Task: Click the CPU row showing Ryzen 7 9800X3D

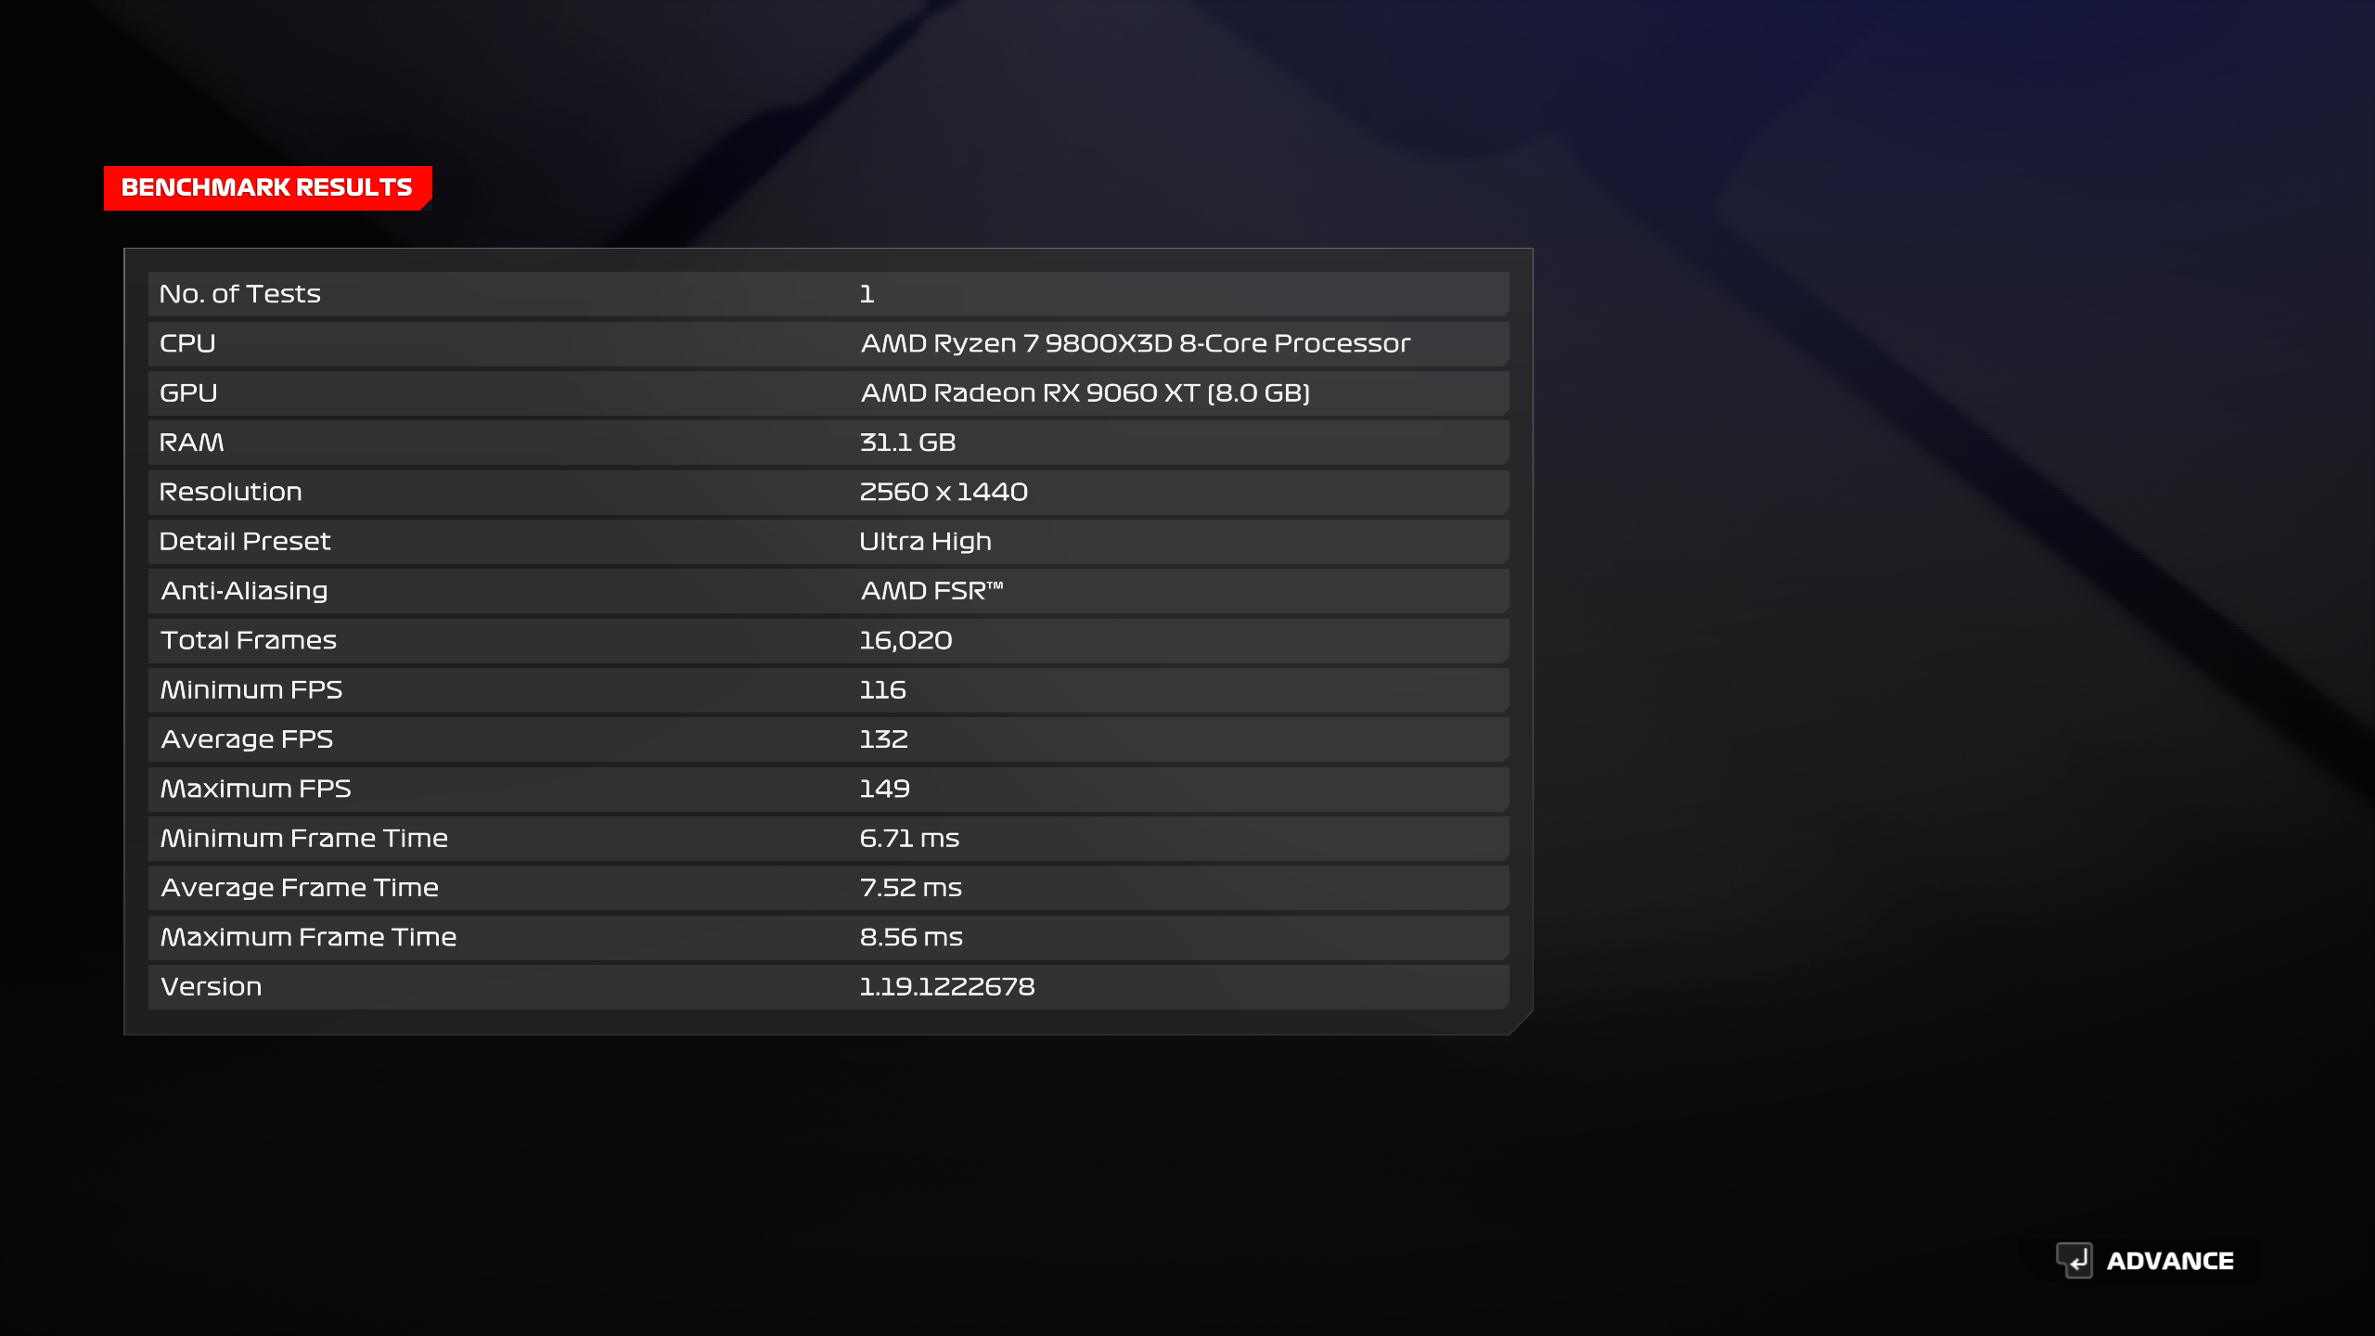Action: point(828,343)
